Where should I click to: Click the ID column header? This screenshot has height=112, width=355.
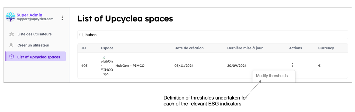tap(83, 48)
